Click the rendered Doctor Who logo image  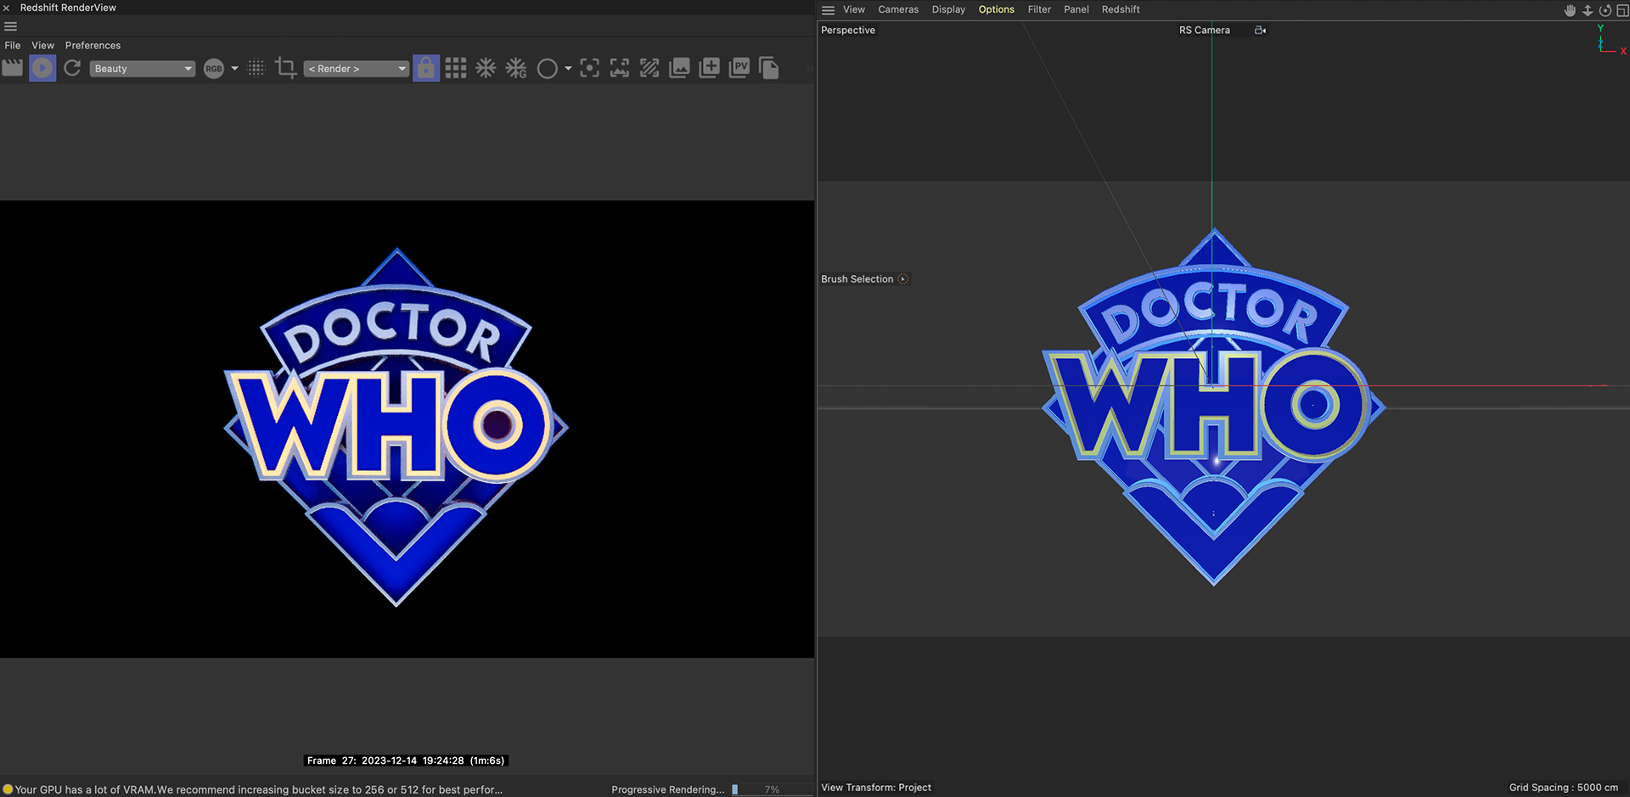click(x=396, y=427)
